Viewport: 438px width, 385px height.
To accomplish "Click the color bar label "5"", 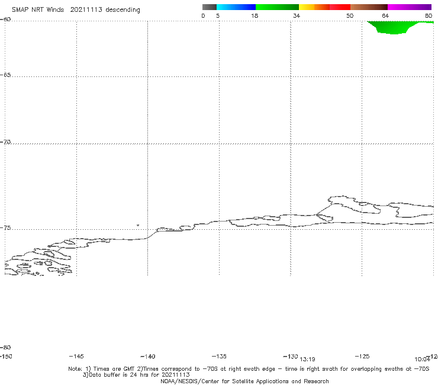I will click(x=218, y=16).
